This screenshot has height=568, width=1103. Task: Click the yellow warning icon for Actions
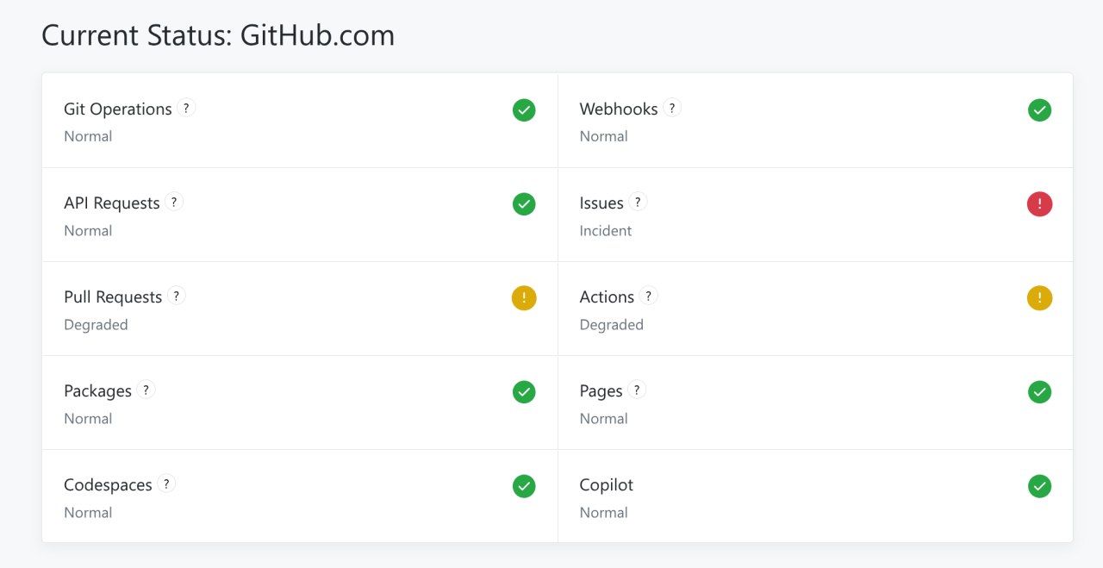click(x=1039, y=298)
